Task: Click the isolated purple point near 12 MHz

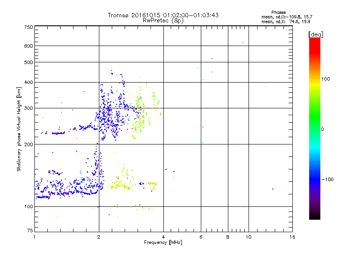Action: 273,189
